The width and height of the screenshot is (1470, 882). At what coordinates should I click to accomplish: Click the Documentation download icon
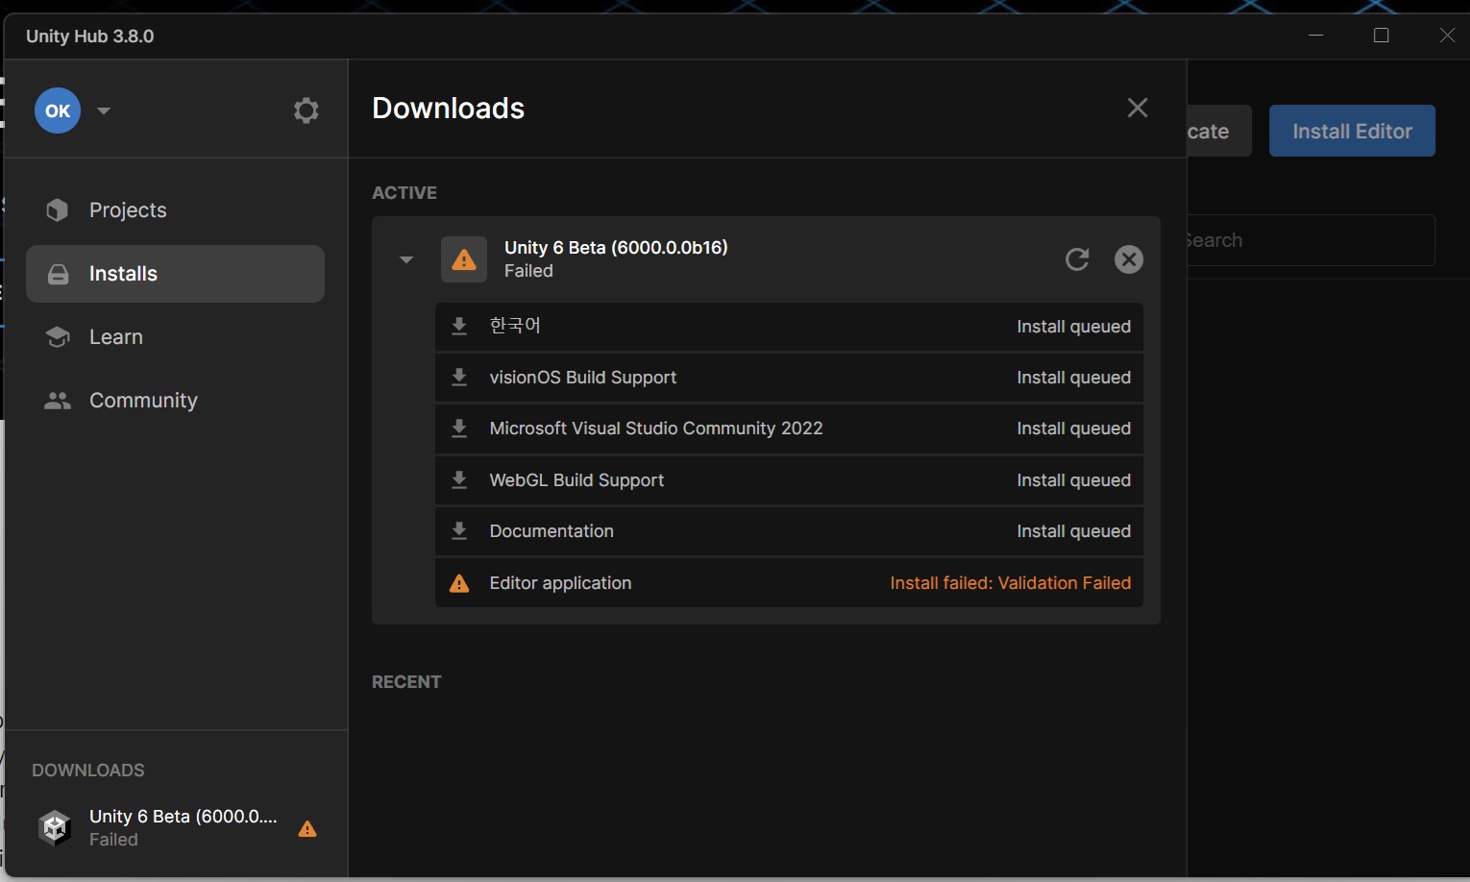point(459,531)
